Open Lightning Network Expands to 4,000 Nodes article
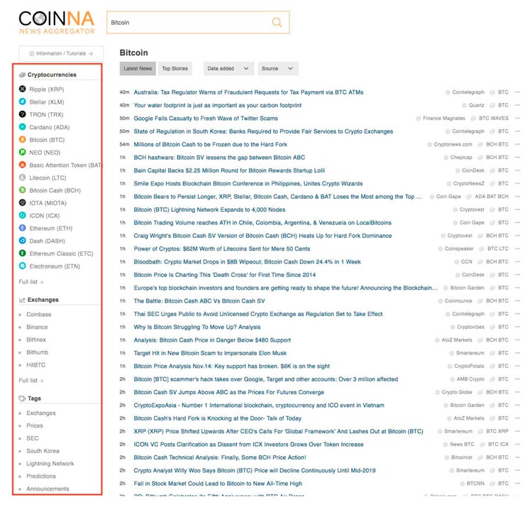Image resolution: width=532 pixels, height=505 pixels. [x=209, y=210]
